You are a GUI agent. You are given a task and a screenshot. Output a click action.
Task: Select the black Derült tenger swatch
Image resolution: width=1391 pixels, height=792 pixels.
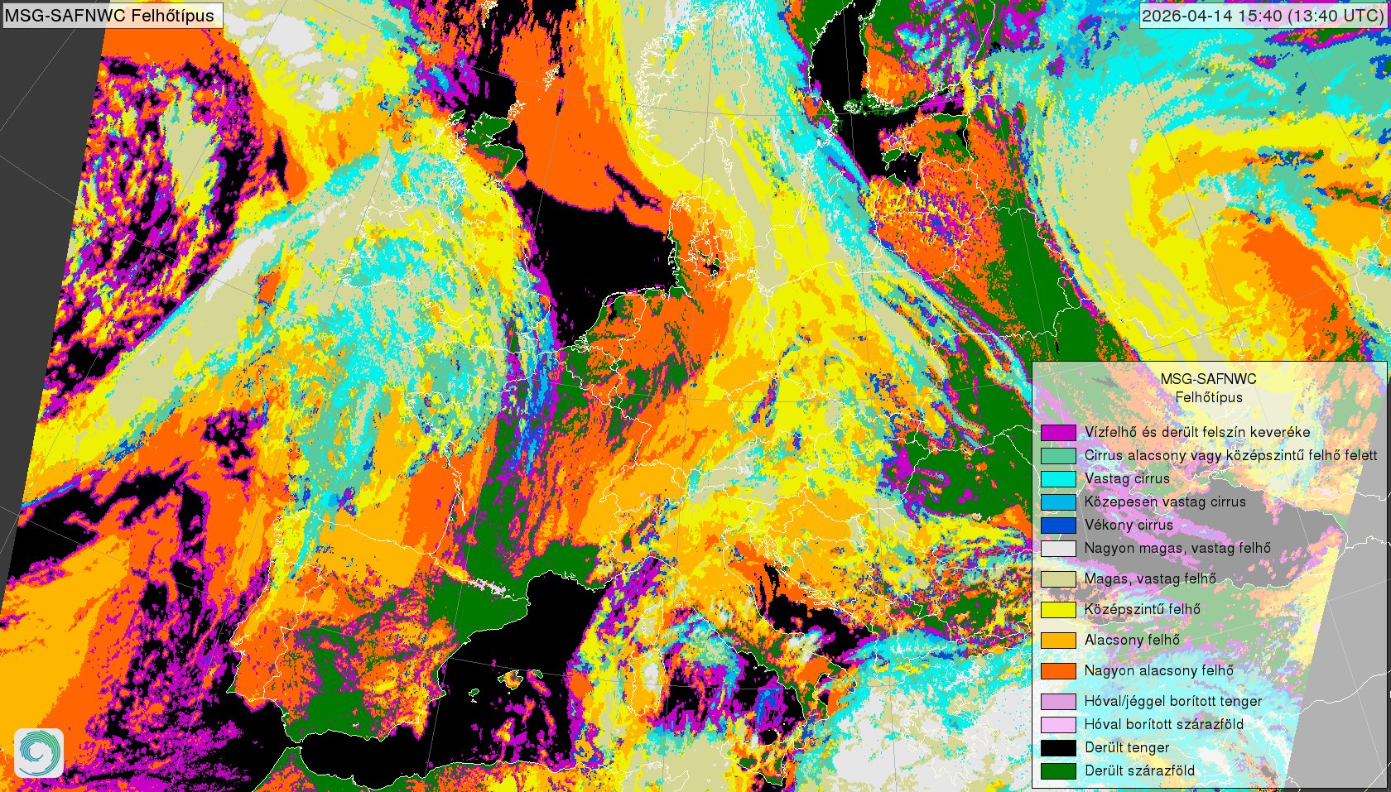tap(1058, 747)
